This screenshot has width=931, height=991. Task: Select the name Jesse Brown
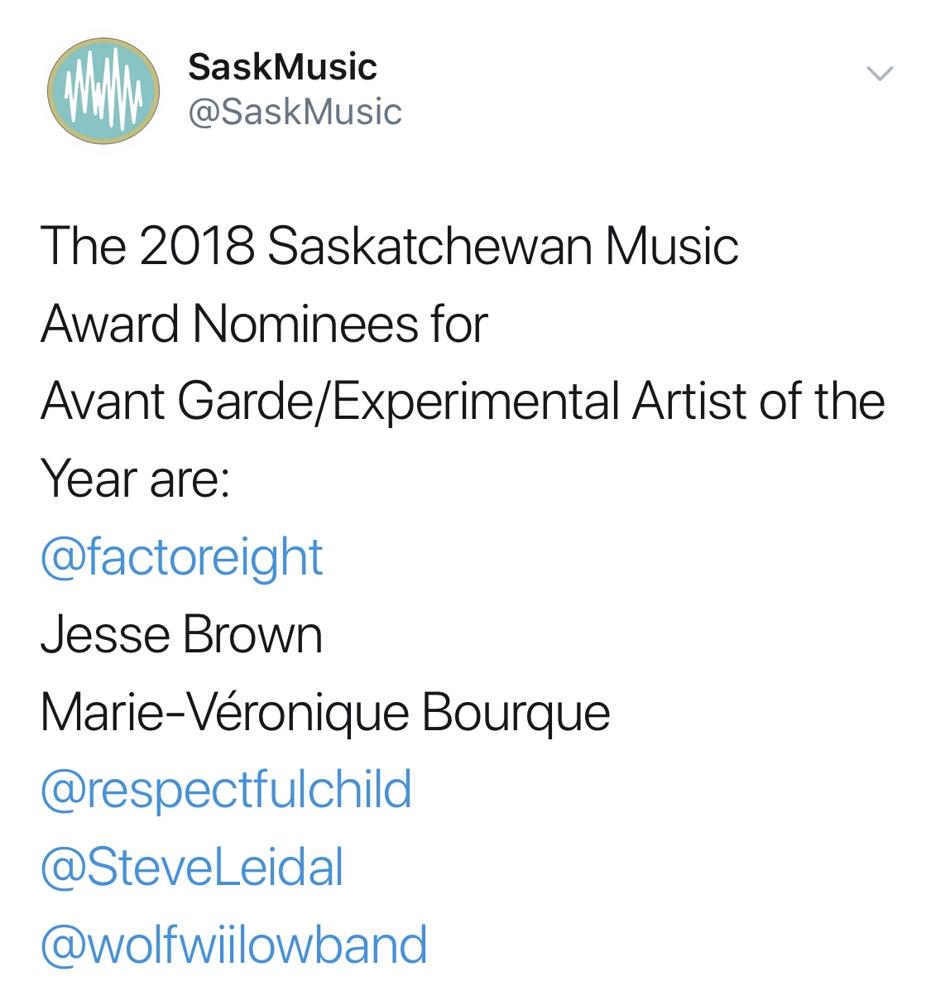[x=182, y=634]
